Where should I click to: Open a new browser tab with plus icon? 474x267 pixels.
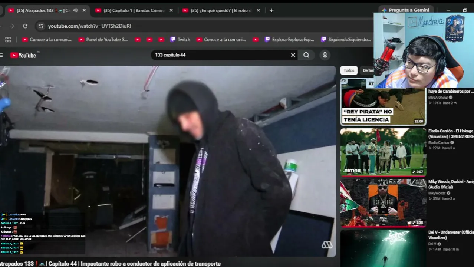[271, 10]
